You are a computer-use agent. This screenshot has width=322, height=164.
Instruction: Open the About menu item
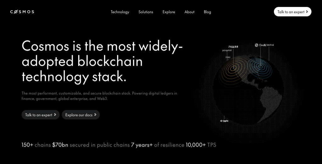pyautogui.click(x=189, y=12)
